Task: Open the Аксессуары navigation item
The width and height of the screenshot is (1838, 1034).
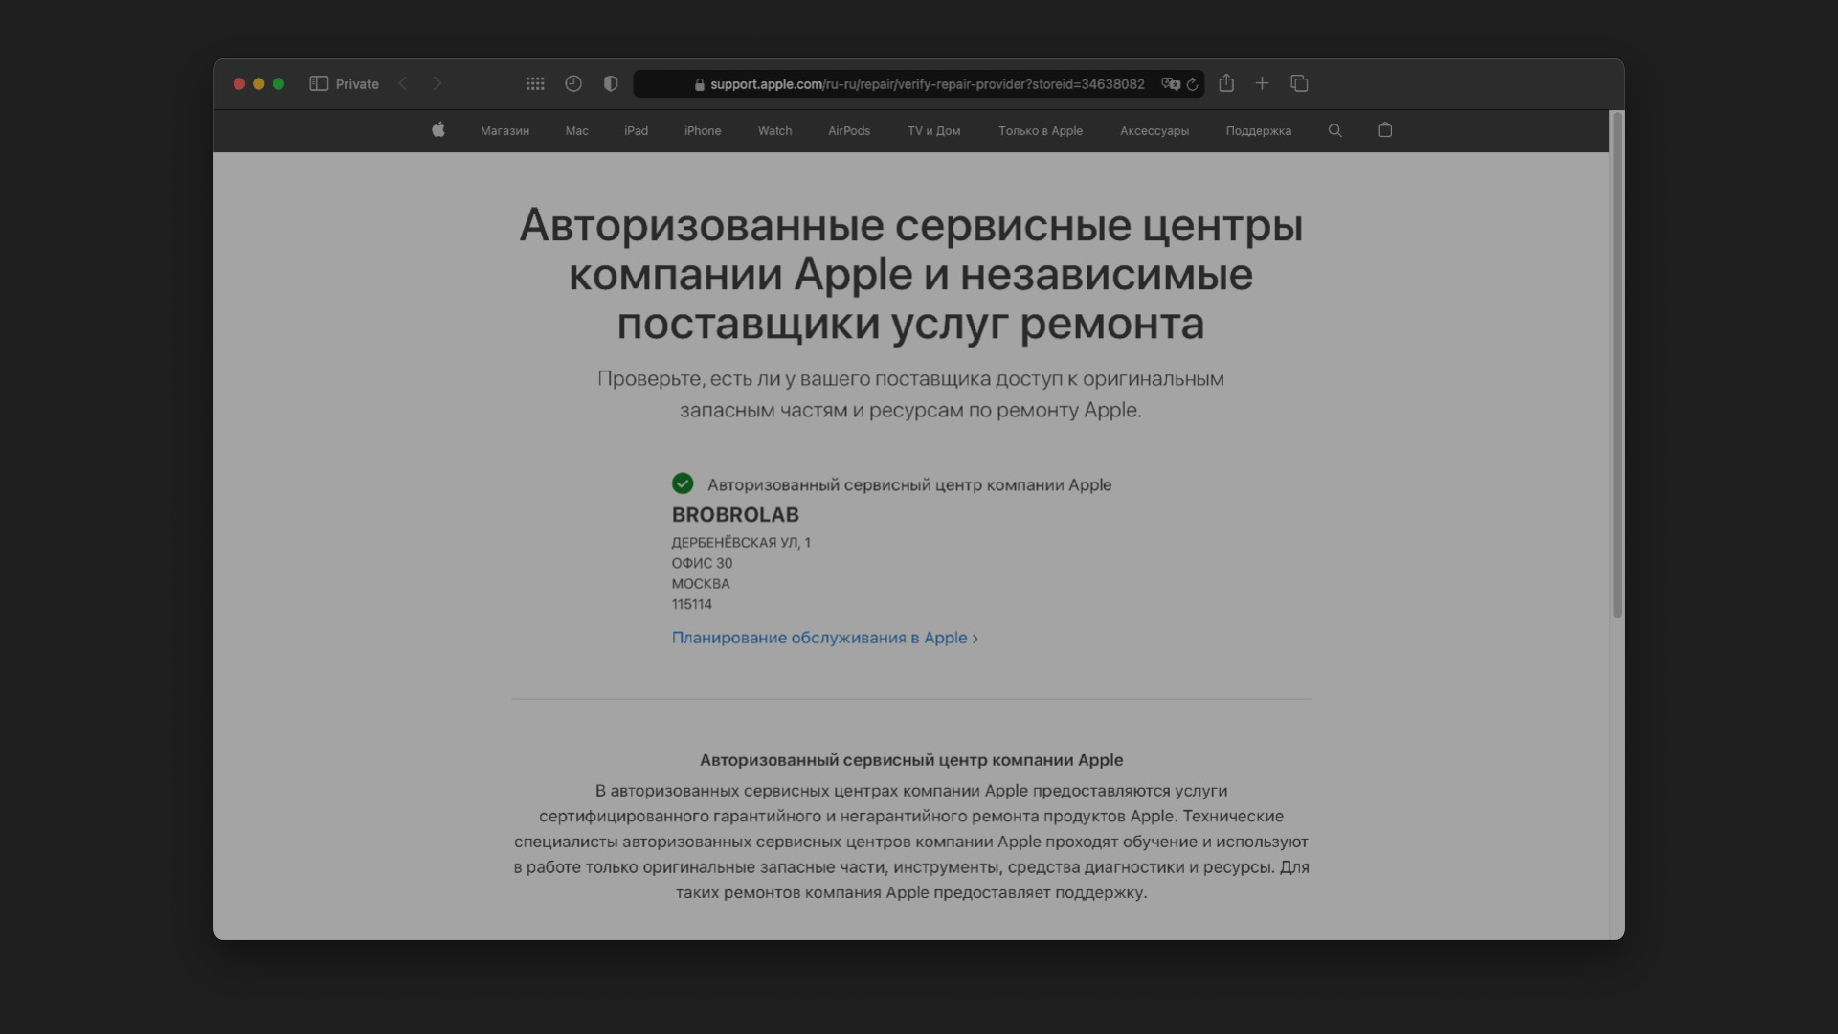Action: tap(1154, 131)
